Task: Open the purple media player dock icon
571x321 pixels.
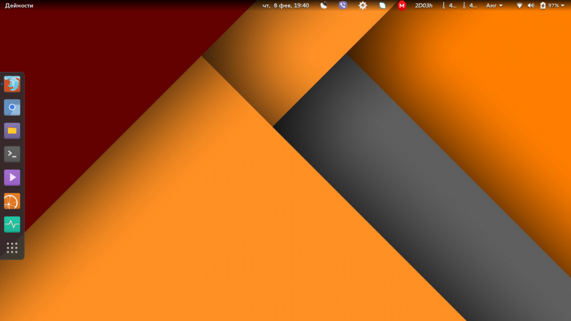Action: point(12,178)
